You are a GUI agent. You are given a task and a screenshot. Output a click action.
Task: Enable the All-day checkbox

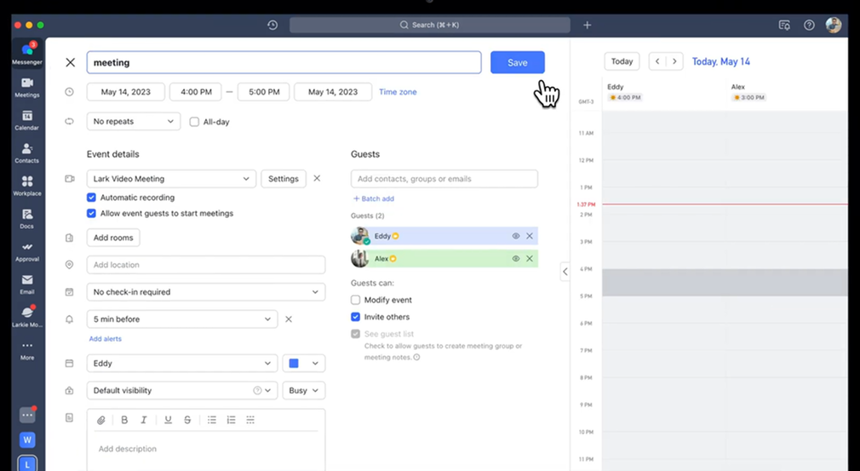pos(194,122)
